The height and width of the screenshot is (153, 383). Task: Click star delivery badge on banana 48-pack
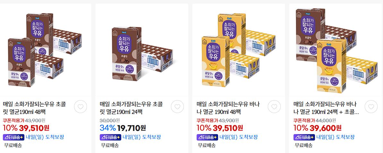point(207,137)
